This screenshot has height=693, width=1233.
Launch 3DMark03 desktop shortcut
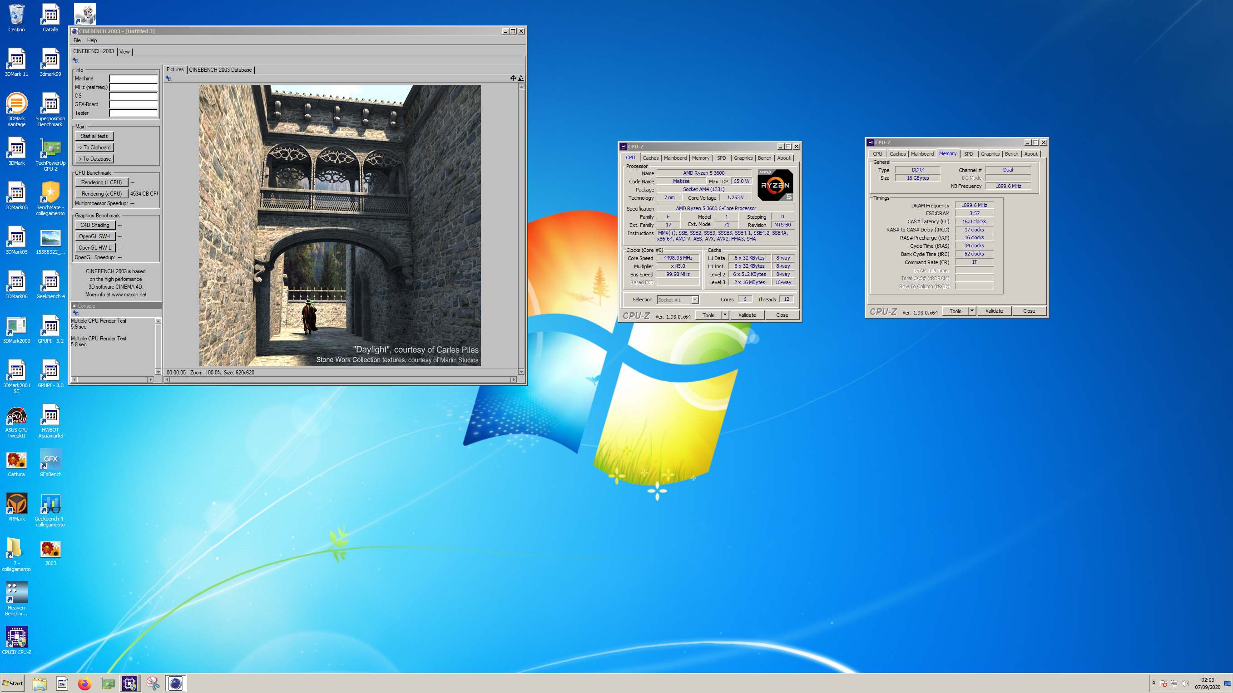[16, 196]
